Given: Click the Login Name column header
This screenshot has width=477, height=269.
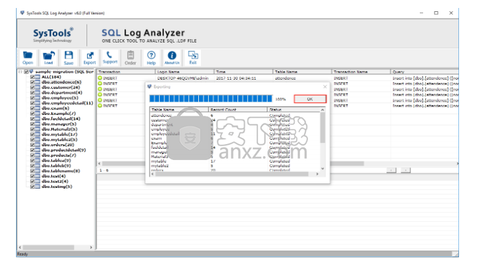Looking at the screenshot, I should [184, 72].
